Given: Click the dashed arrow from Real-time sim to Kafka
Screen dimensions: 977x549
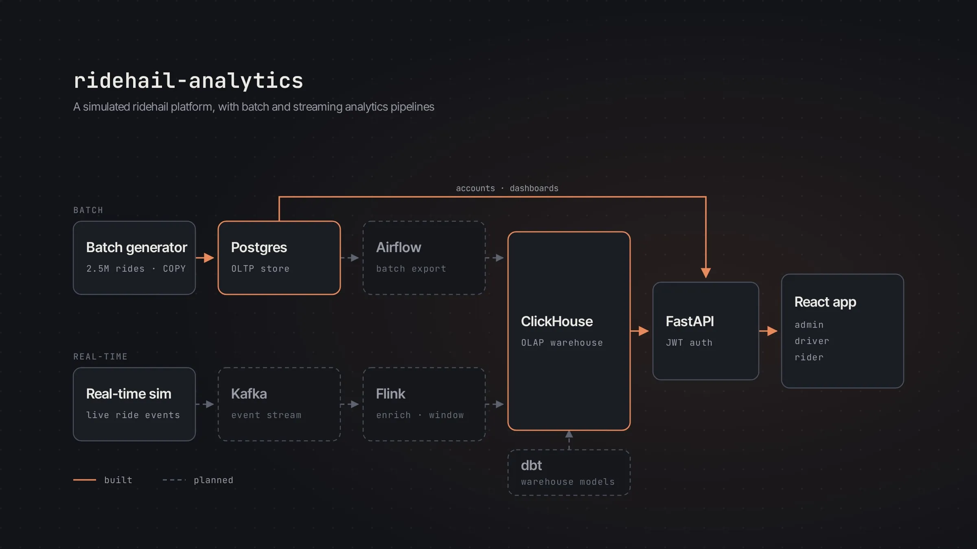Looking at the screenshot, I should [x=205, y=404].
